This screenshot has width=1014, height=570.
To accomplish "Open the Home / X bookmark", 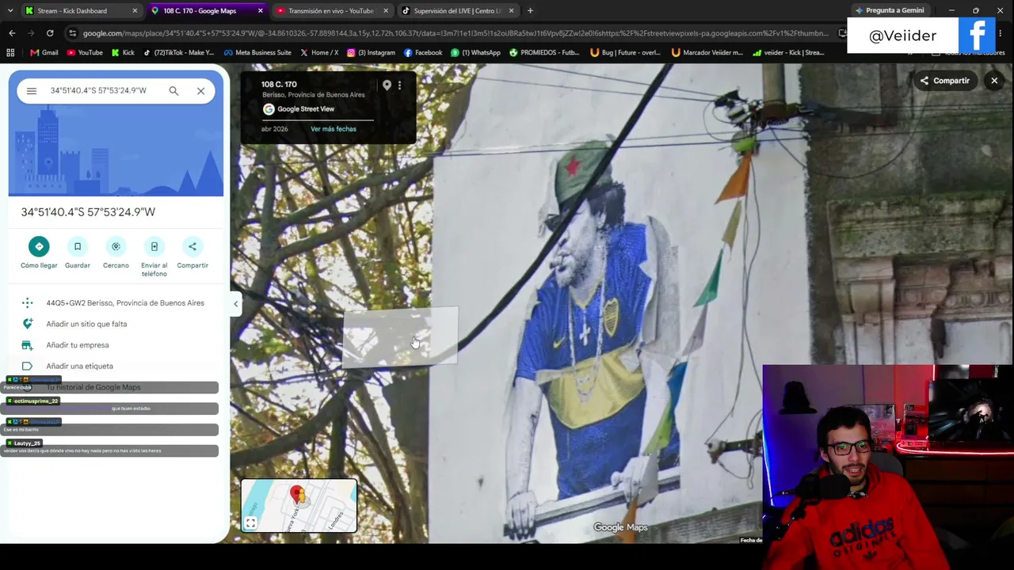I will click(x=319, y=53).
